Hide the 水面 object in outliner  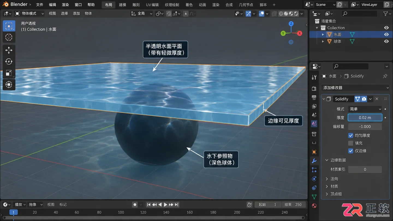(x=386, y=34)
